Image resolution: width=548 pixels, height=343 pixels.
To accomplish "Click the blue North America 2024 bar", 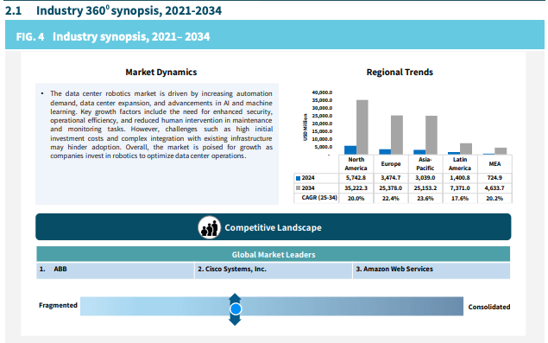I will point(350,150).
